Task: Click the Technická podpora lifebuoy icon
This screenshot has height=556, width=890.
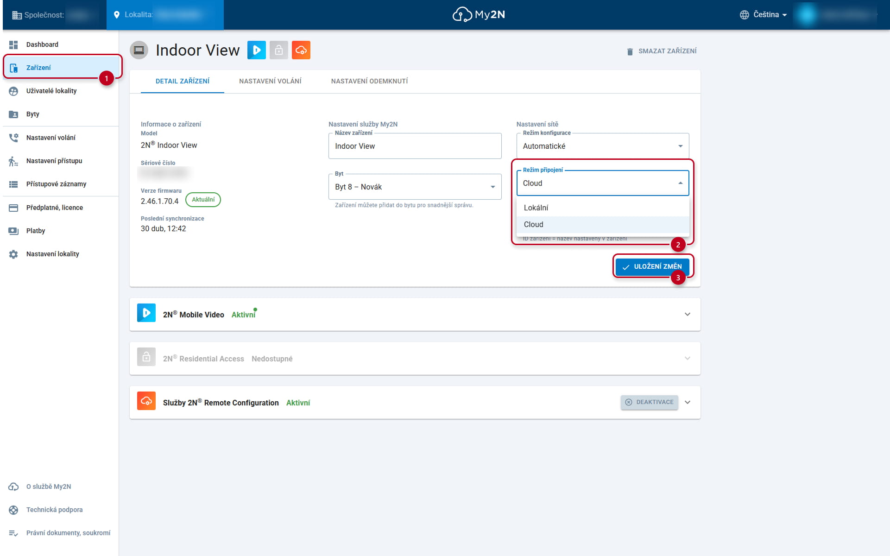Action: [x=13, y=510]
